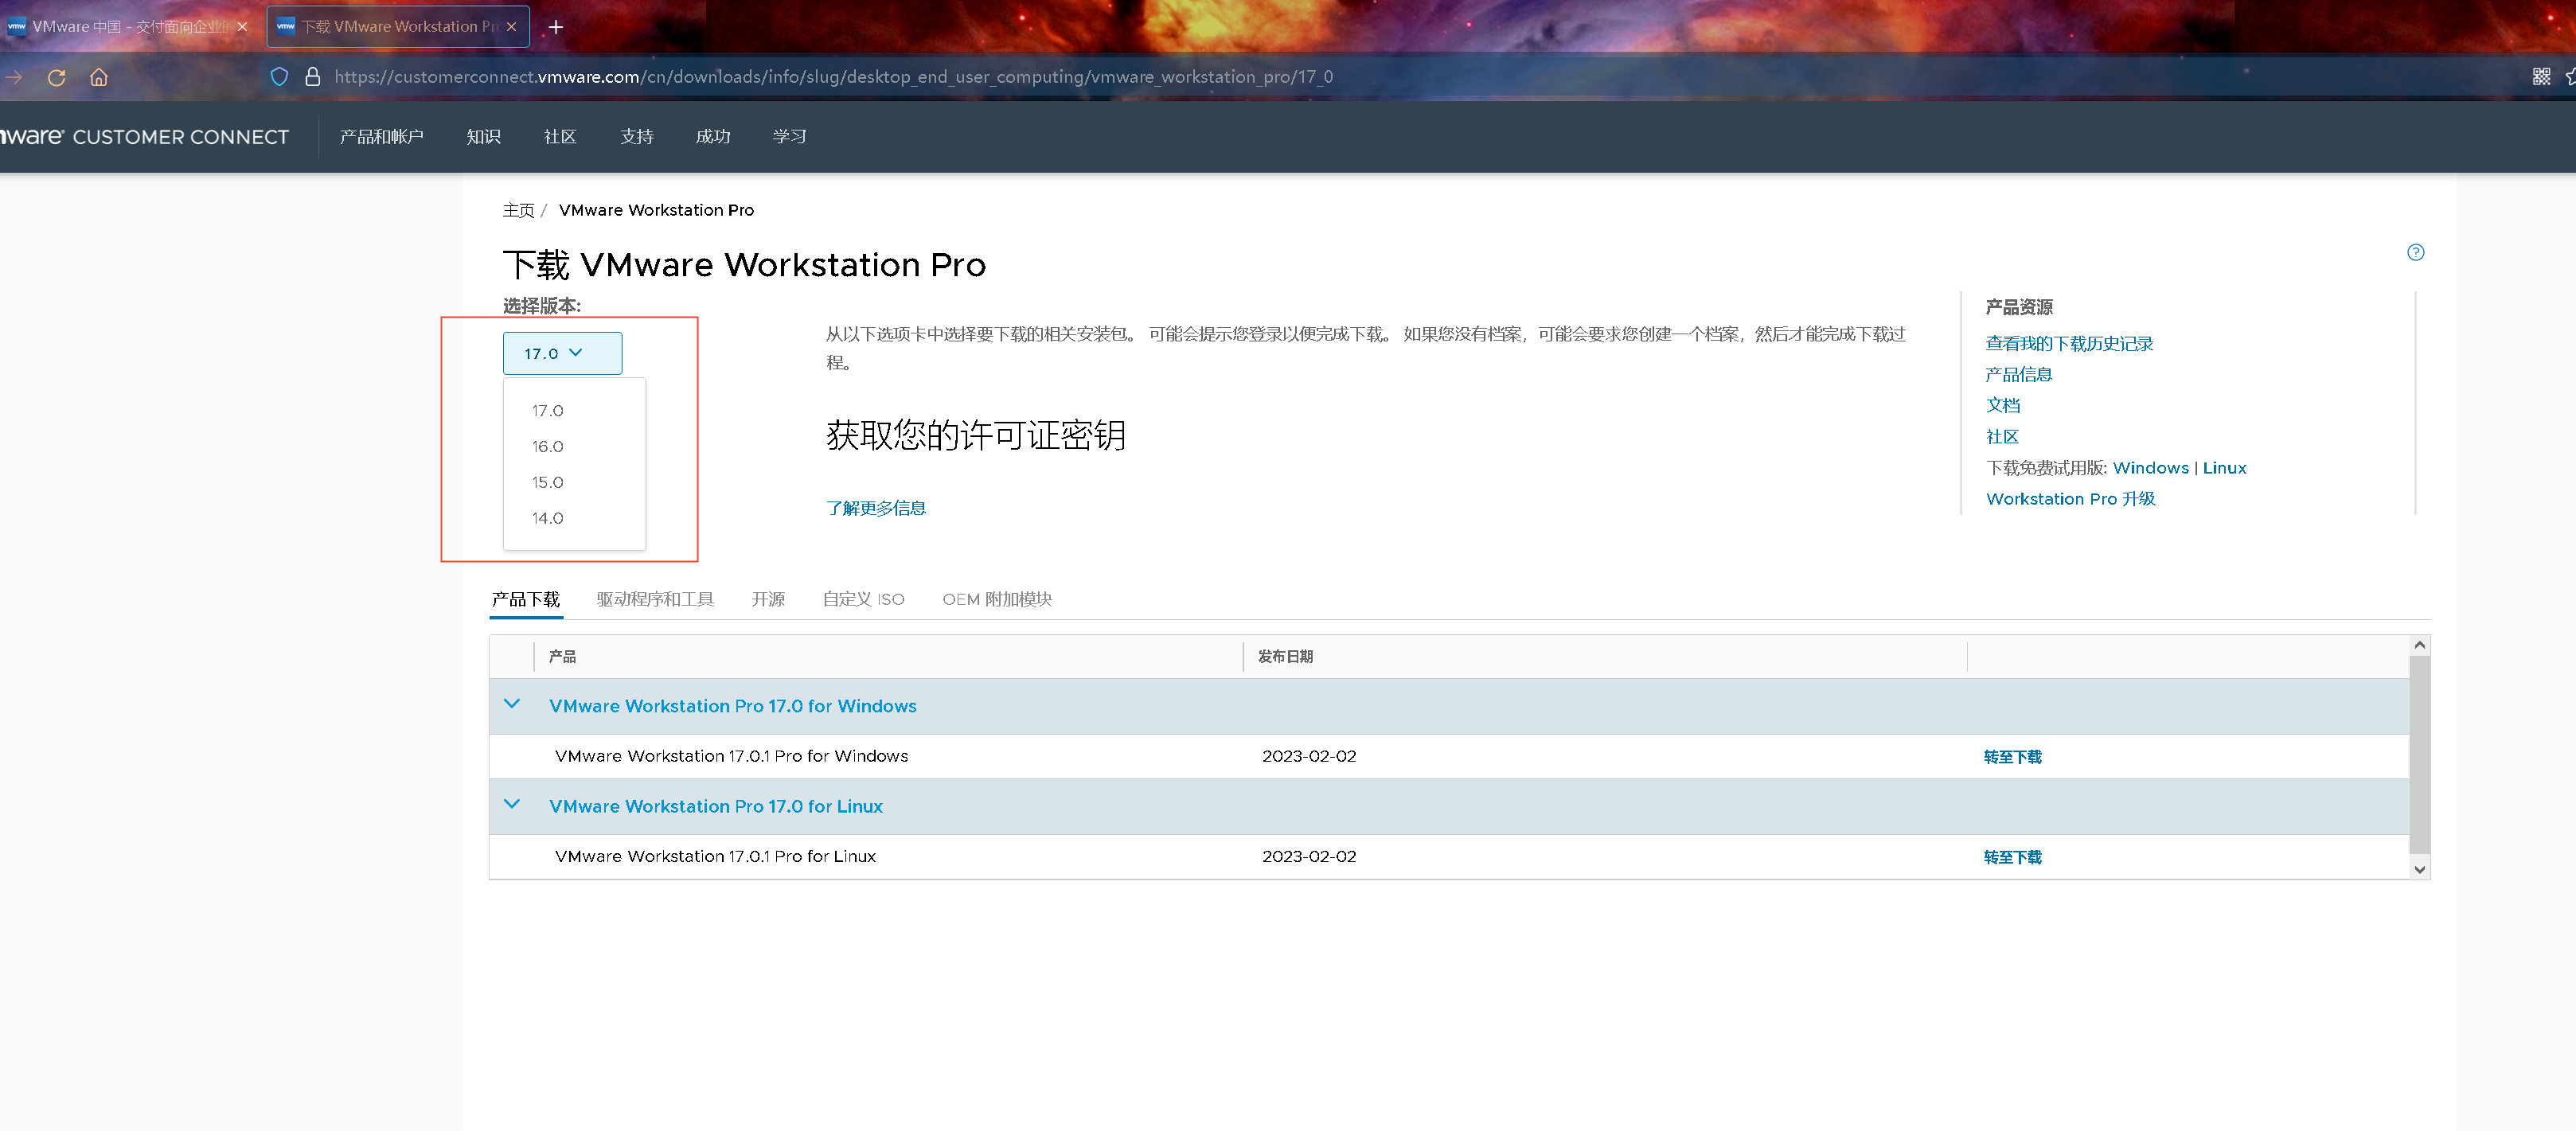Click the QR code icon in address bar

(2540, 77)
